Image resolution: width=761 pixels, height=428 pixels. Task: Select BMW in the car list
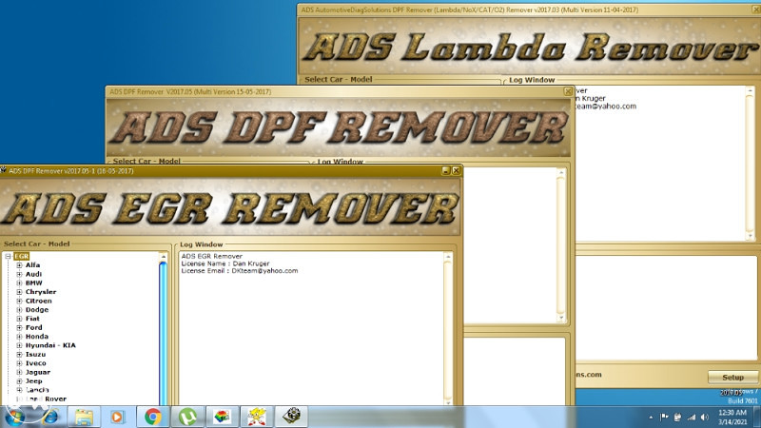(x=34, y=282)
